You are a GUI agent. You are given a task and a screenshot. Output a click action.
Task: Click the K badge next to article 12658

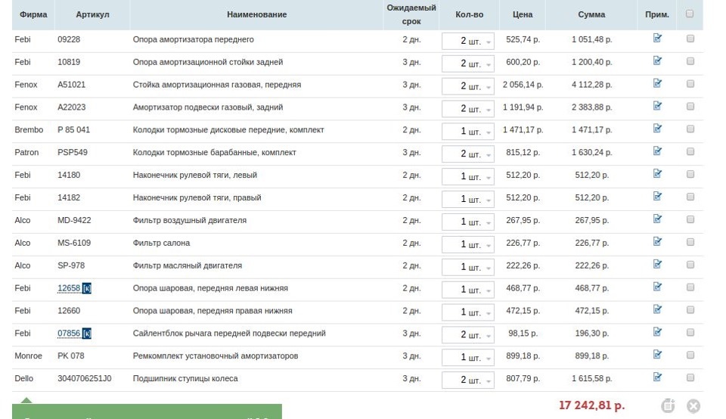click(86, 288)
